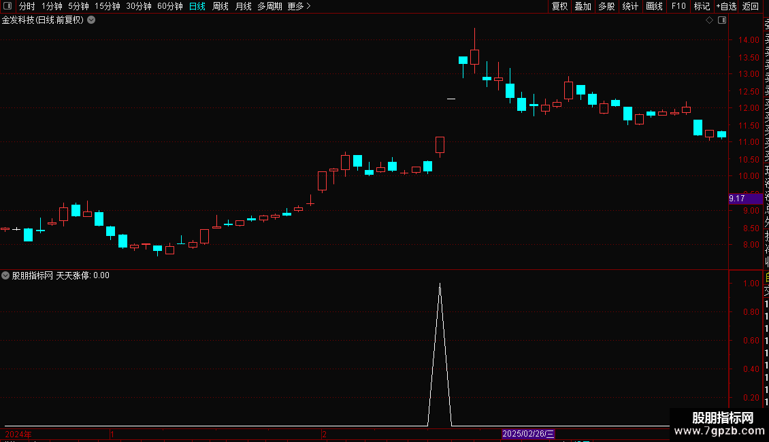This screenshot has width=769, height=442.
Task: Click the 复权 adjustment button
Action: tap(559, 6)
